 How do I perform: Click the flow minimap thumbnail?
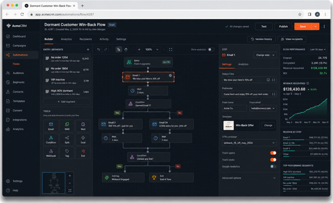point(54,183)
